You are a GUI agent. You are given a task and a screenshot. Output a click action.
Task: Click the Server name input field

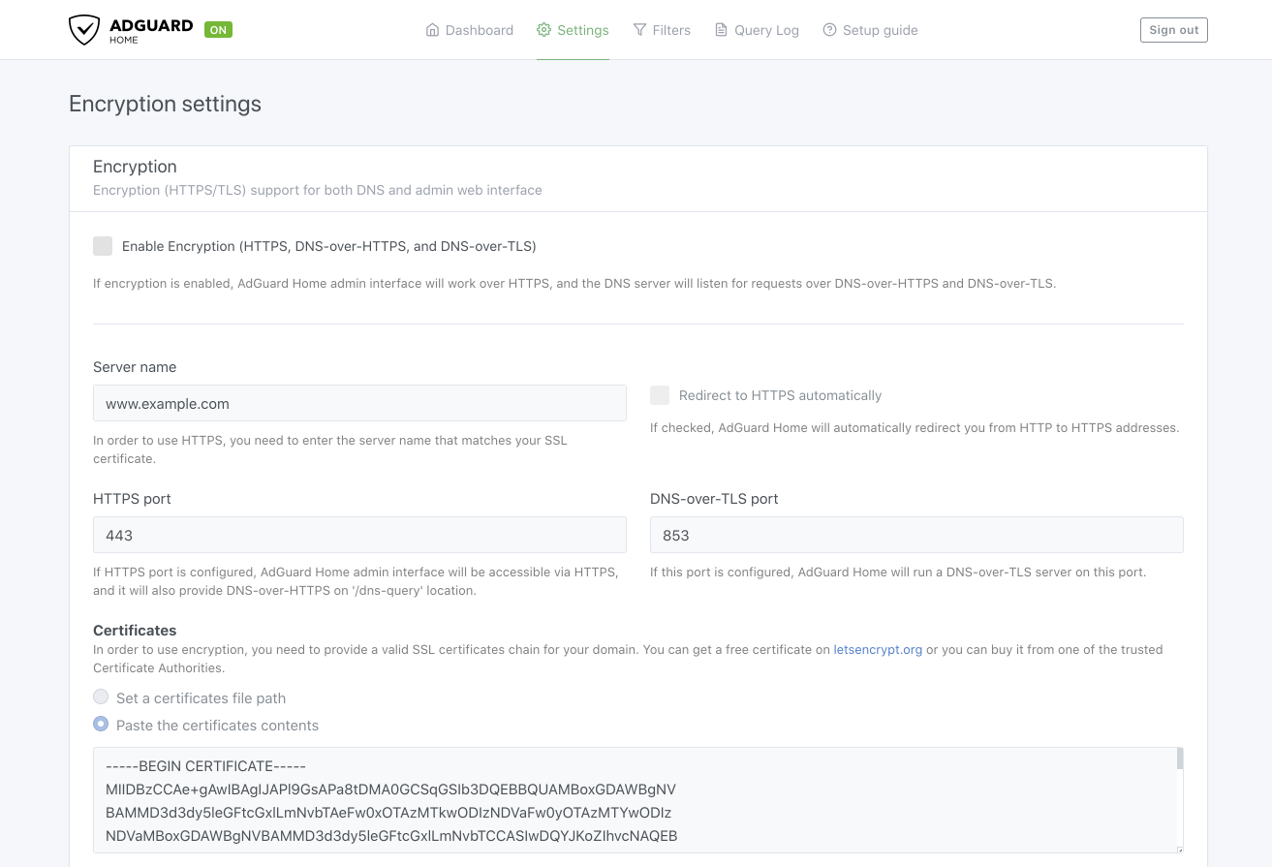click(x=359, y=403)
